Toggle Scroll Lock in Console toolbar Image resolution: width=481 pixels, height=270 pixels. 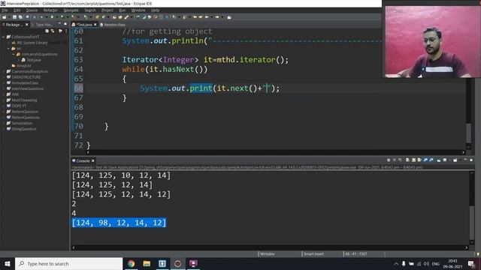(414, 160)
